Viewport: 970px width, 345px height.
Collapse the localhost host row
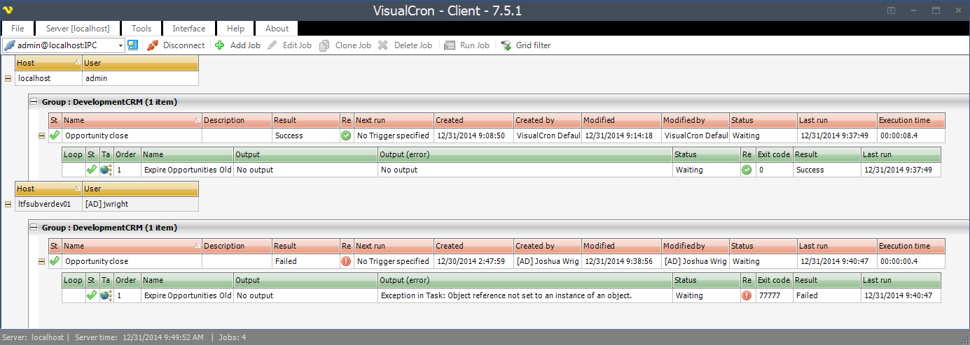click(x=8, y=78)
